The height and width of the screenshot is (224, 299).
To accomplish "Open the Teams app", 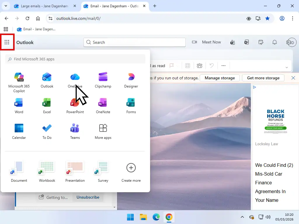I will [75, 131].
